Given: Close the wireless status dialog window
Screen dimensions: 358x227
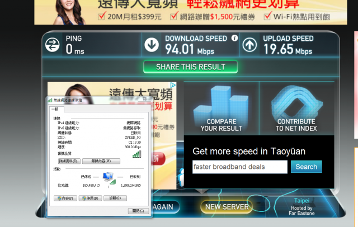Looking at the screenshot, I should [x=145, y=99].
